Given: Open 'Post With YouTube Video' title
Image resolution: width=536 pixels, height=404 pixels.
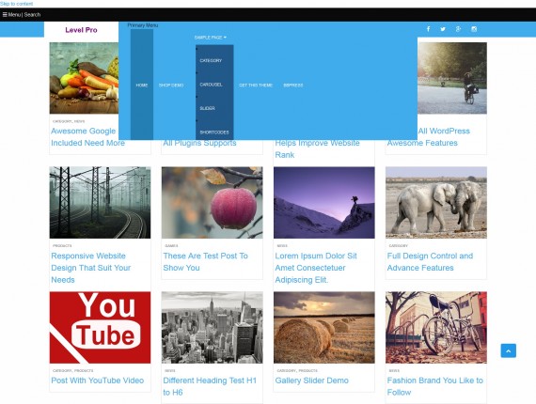Looking at the screenshot, I should (x=98, y=381).
